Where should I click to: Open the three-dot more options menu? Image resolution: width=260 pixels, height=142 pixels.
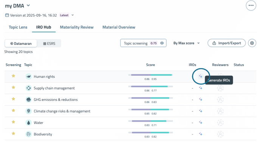click(251, 5)
